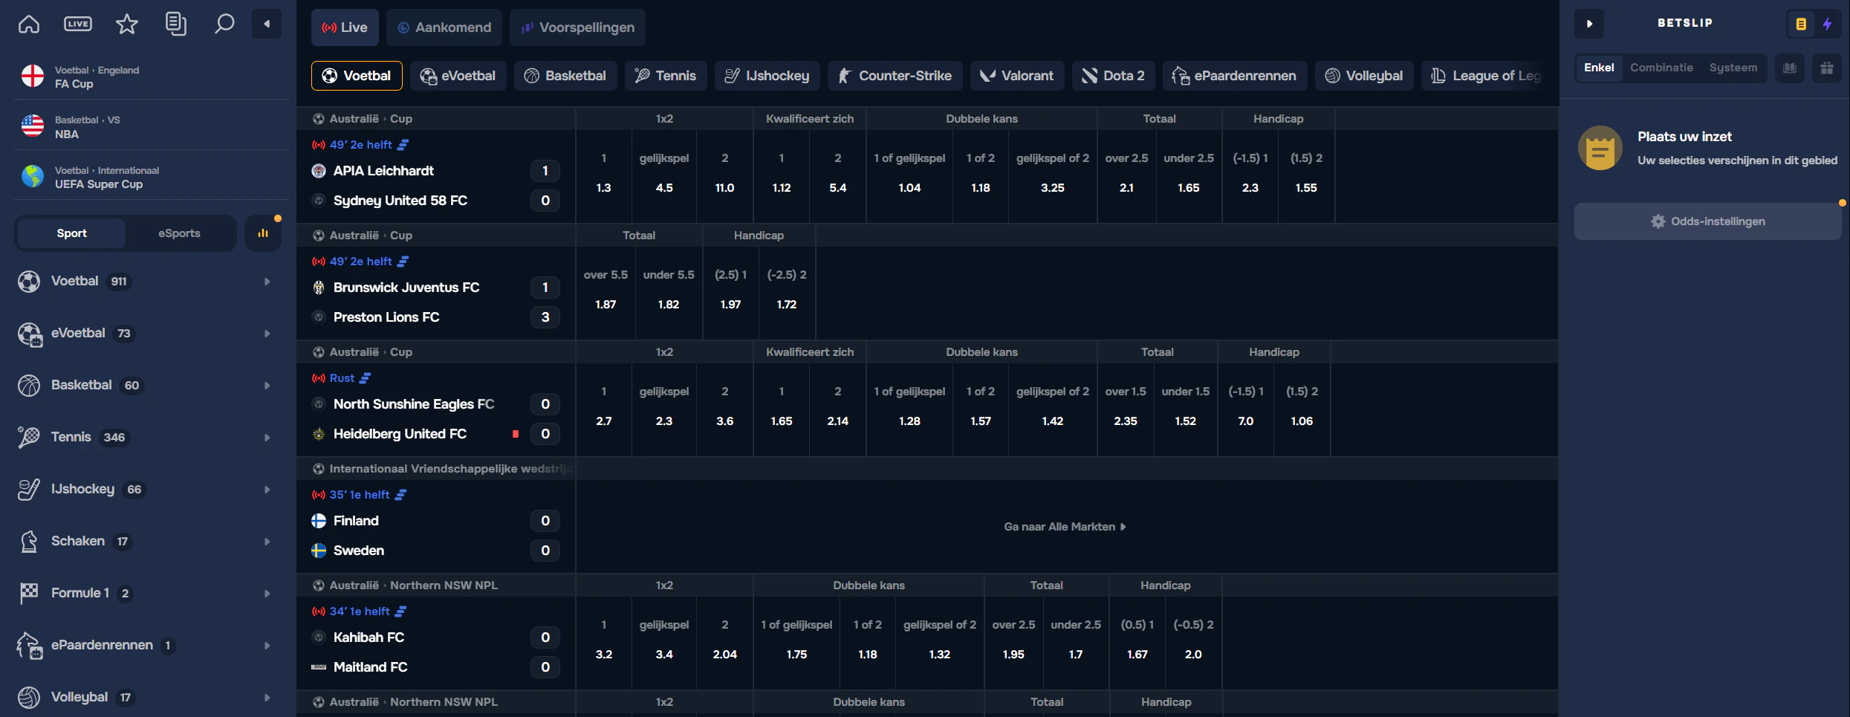Open the NBA basketball shortcut
The height and width of the screenshot is (717, 1850).
(152, 127)
